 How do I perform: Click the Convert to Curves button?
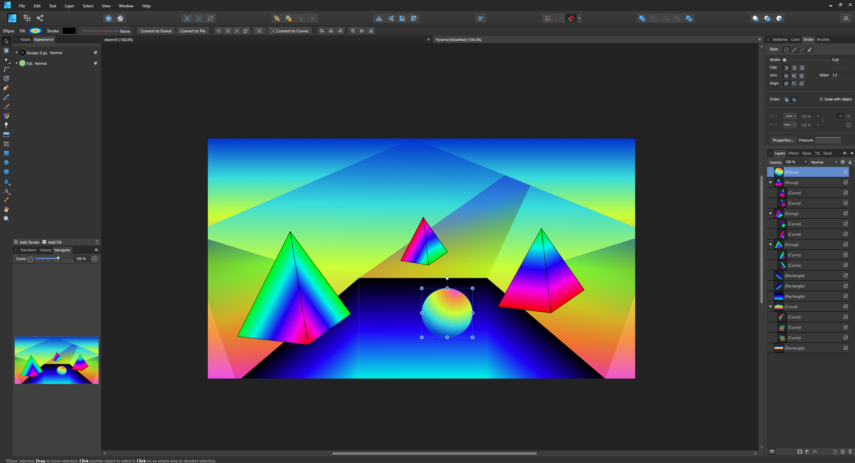coord(290,31)
